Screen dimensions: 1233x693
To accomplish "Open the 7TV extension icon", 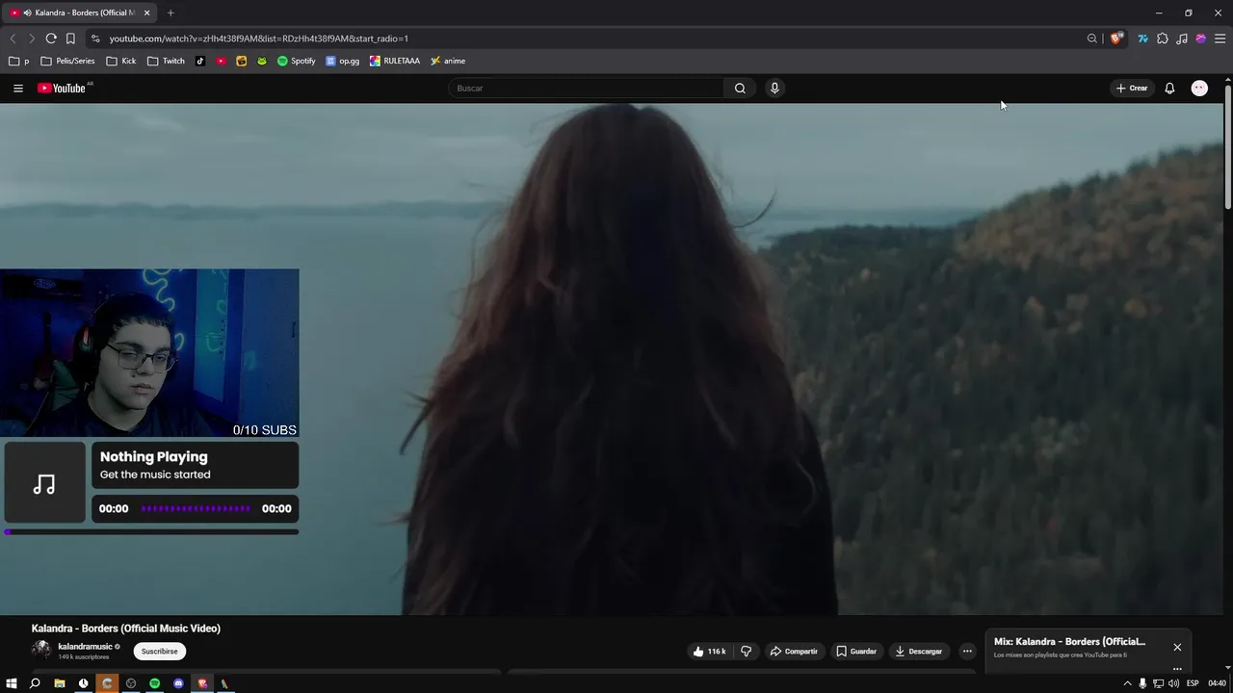I will tap(1143, 38).
